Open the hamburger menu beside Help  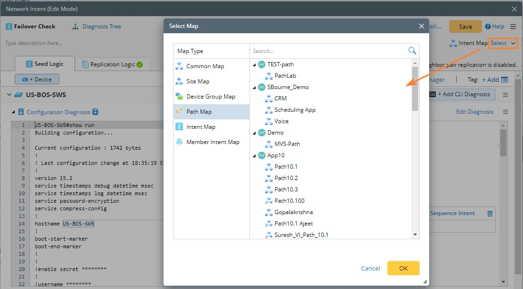point(513,27)
